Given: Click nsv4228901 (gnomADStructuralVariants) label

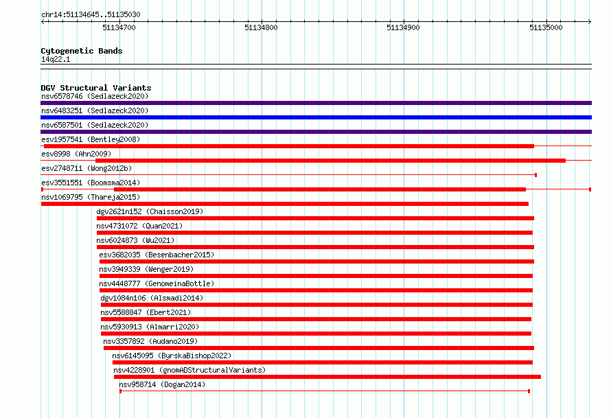Looking at the screenshot, I should click(189, 370).
